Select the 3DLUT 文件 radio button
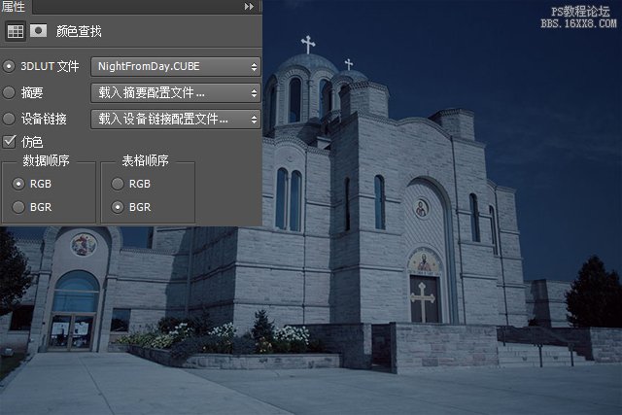 point(9,66)
